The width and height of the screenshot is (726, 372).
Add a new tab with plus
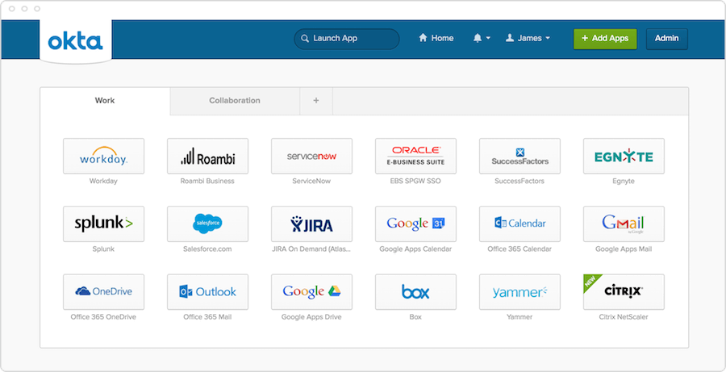tap(316, 101)
